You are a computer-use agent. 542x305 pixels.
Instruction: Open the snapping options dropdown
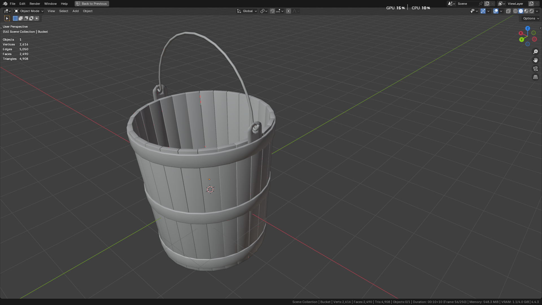click(280, 11)
